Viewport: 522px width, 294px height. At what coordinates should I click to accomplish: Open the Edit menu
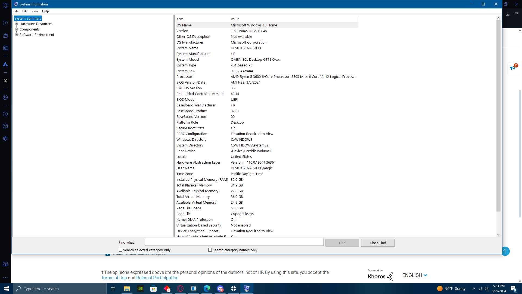pyautogui.click(x=25, y=11)
